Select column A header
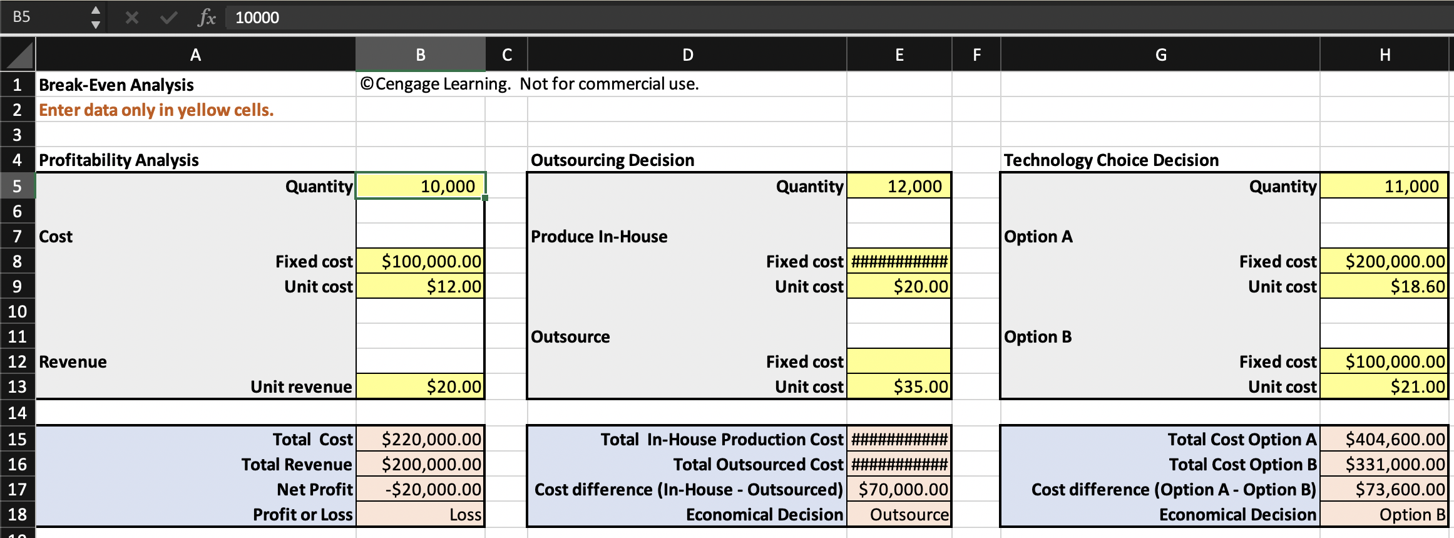 coord(196,54)
